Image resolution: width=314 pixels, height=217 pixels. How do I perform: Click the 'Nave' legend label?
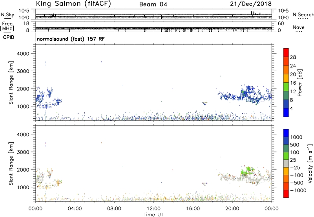point(299,27)
